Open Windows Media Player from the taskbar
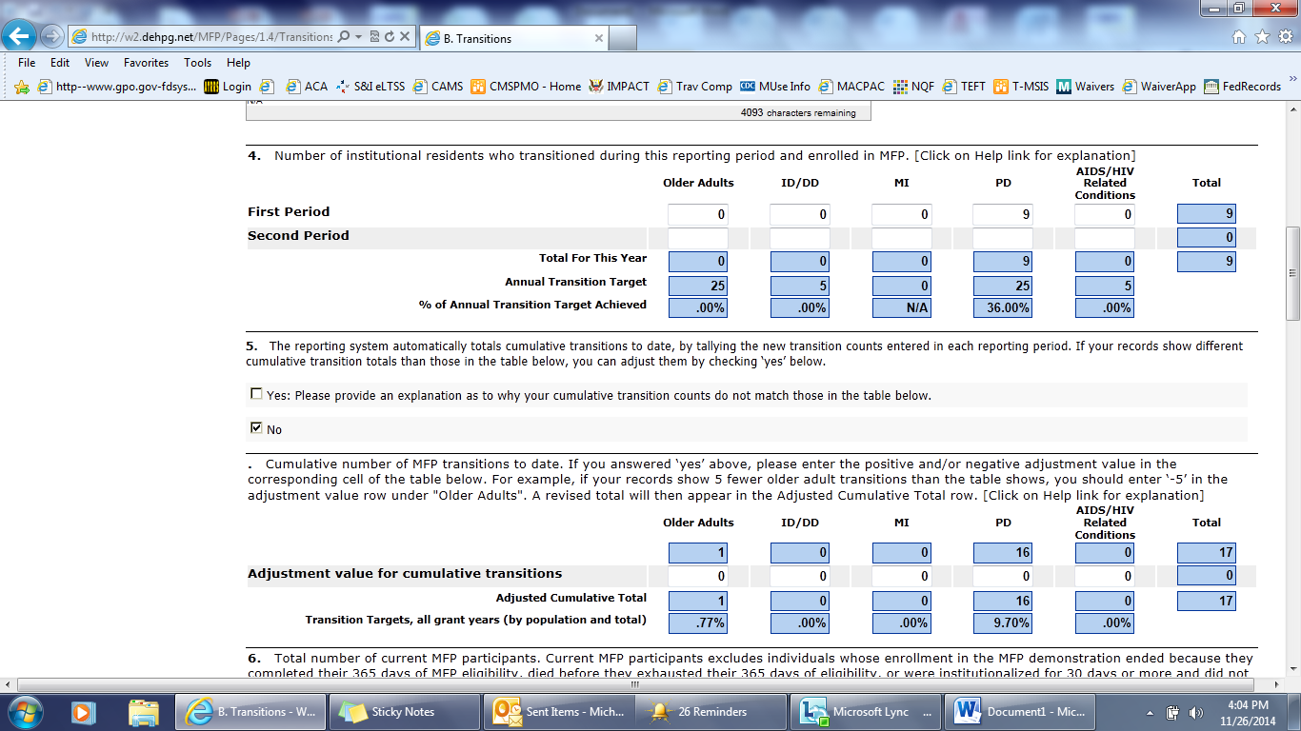 82,711
